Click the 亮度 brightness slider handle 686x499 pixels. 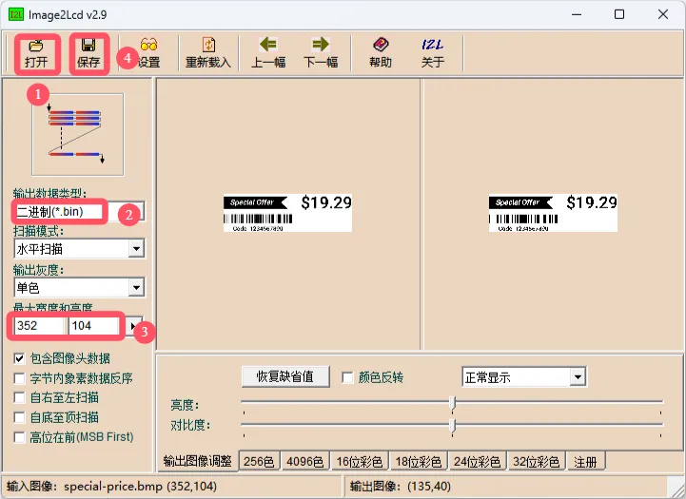(452, 403)
